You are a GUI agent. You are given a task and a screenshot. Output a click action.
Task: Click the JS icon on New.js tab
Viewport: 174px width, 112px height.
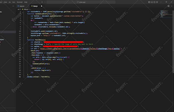click(x=32, y=6)
